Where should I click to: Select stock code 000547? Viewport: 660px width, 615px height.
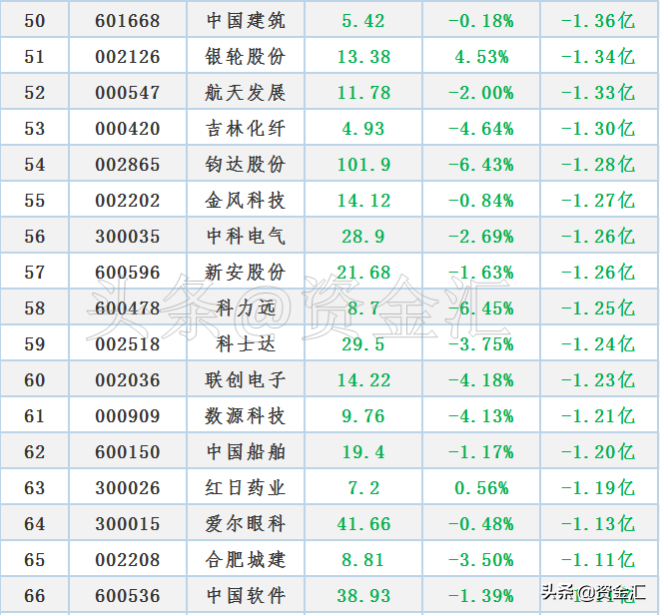click(x=128, y=93)
